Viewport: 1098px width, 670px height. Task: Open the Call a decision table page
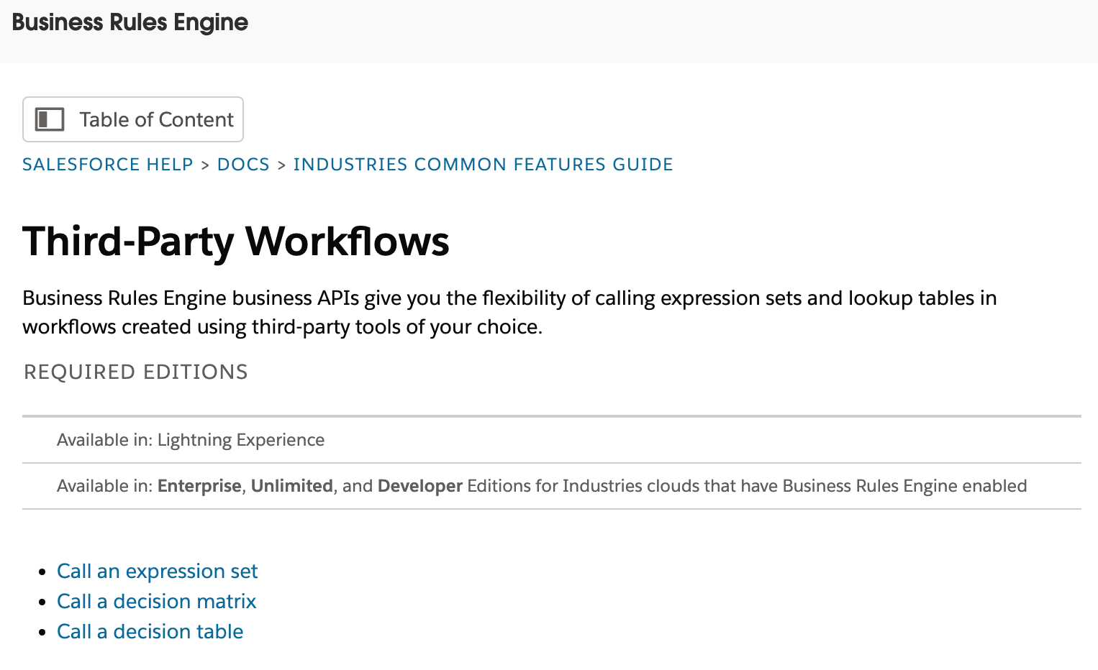pyautogui.click(x=150, y=631)
